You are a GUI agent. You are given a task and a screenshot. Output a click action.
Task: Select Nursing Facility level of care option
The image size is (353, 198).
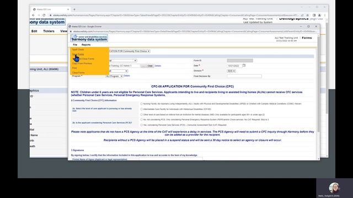pyautogui.click(x=141, y=104)
